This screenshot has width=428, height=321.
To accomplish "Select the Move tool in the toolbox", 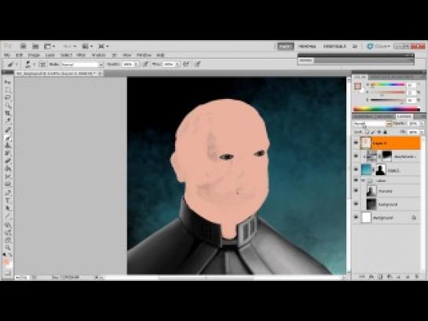I will [x=8, y=82].
